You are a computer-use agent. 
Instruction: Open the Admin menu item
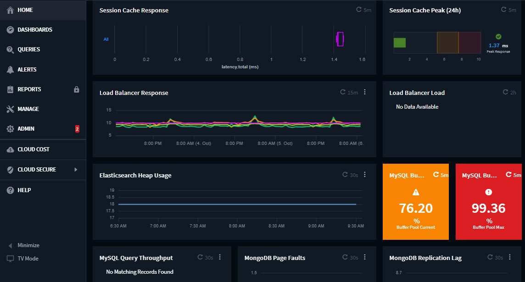pos(26,129)
